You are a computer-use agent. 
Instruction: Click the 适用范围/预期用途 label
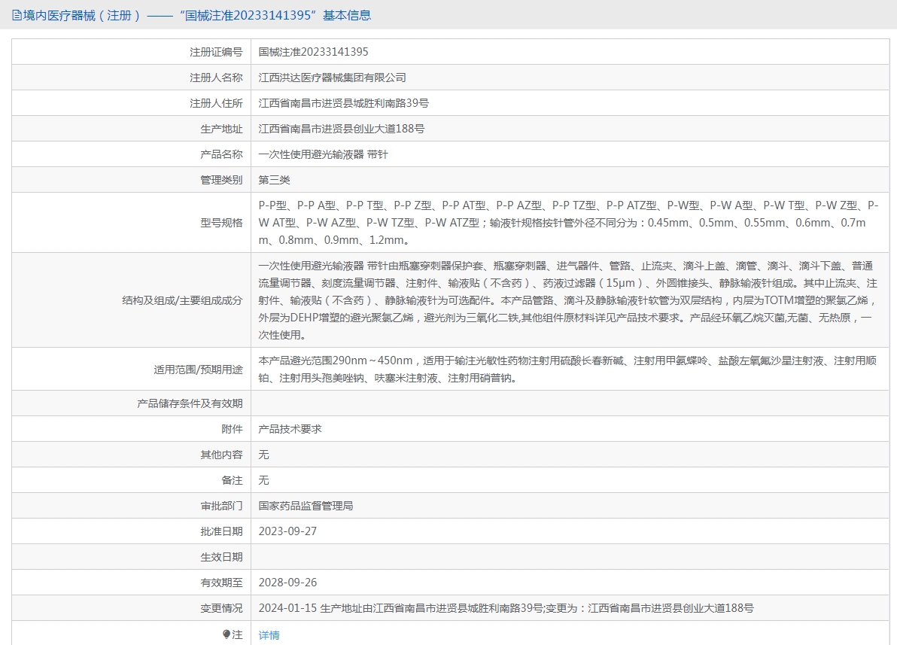[x=198, y=370]
